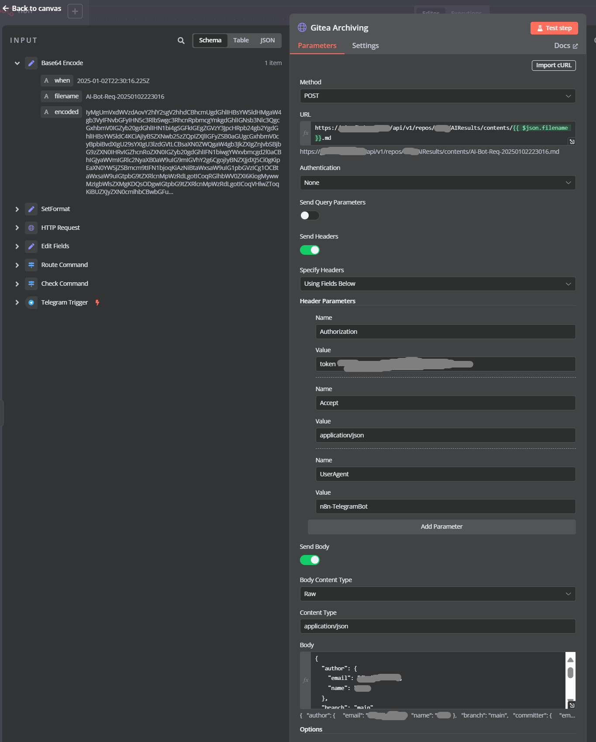The height and width of the screenshot is (742, 596).
Task: Click the Authorization header name field
Action: pos(445,332)
